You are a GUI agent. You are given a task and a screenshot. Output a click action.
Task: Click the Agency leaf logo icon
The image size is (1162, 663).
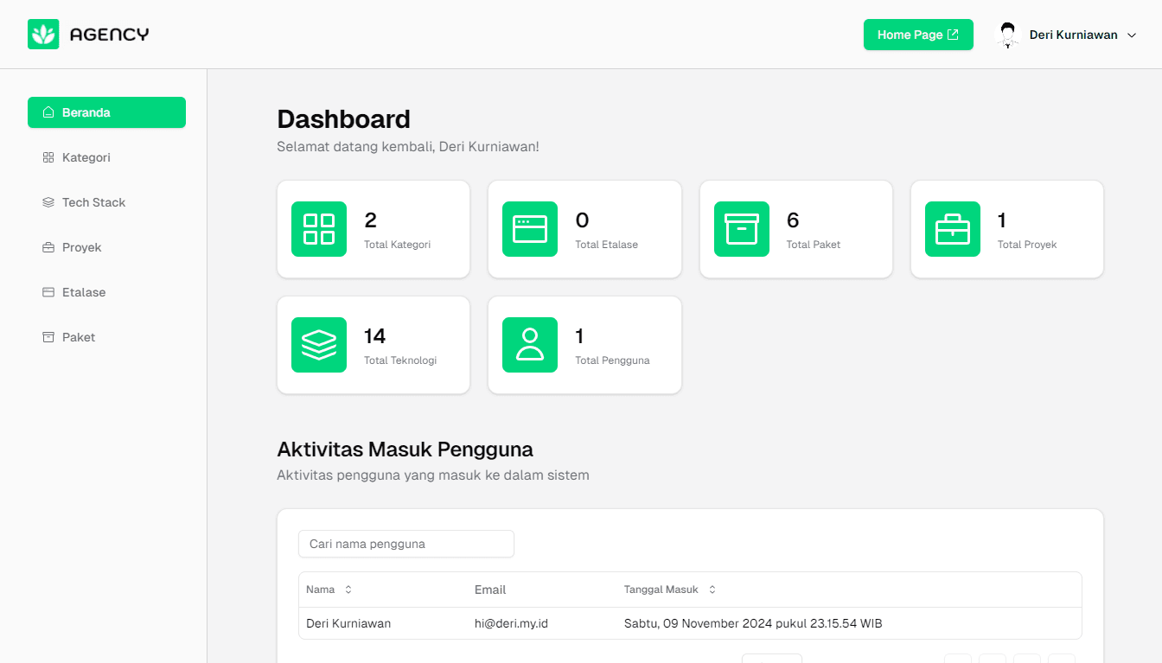(x=43, y=35)
